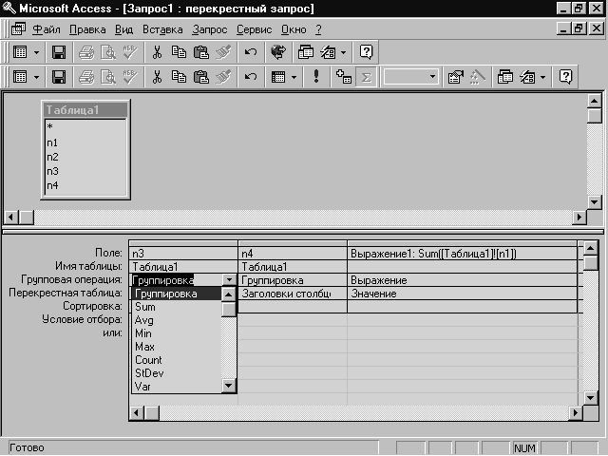Click Format Painter icon in second toolbar

click(x=223, y=77)
